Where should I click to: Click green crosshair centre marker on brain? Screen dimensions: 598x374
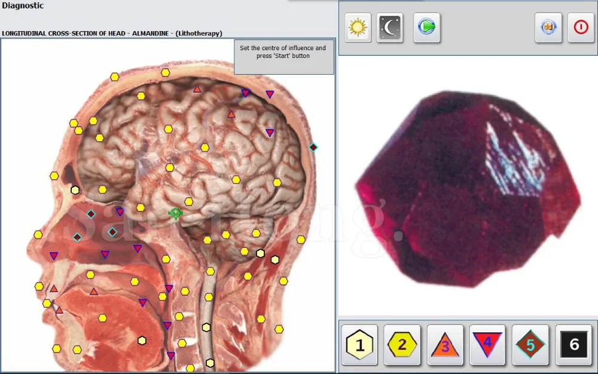(175, 213)
